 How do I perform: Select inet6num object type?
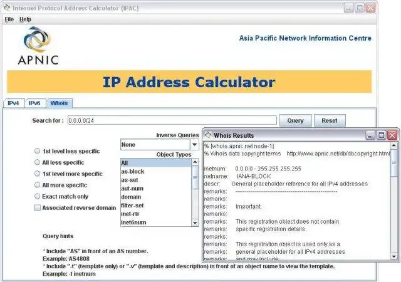(x=156, y=222)
